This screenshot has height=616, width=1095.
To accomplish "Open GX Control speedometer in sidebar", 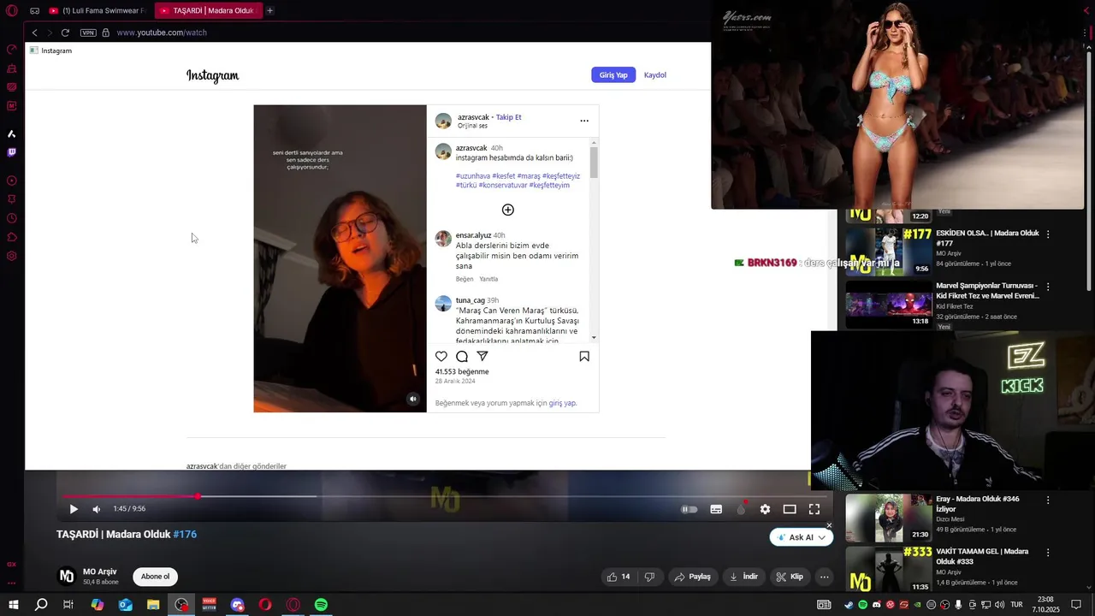I will pos(12,50).
